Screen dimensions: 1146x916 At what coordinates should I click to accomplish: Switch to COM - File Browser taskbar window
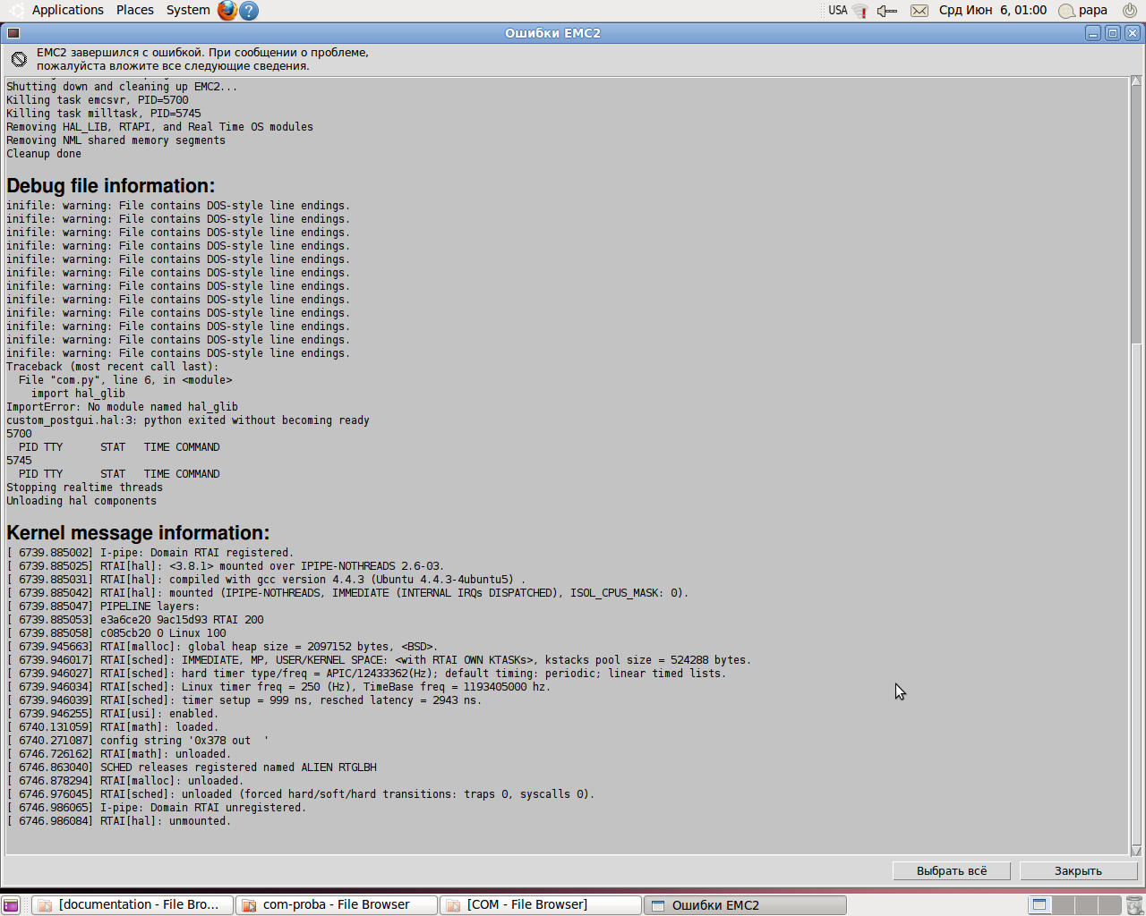coord(541,905)
